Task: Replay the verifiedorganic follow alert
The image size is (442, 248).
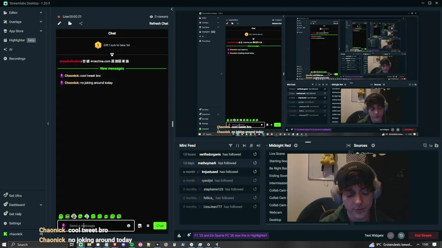Action: click(x=255, y=154)
